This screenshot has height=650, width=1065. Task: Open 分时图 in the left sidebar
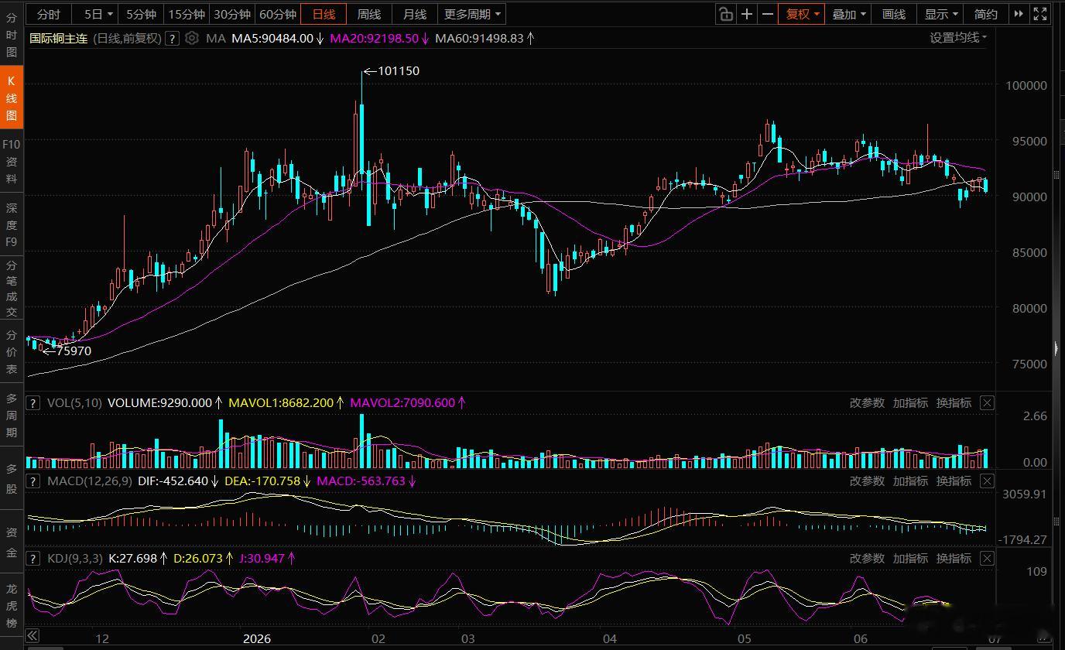pyautogui.click(x=12, y=35)
